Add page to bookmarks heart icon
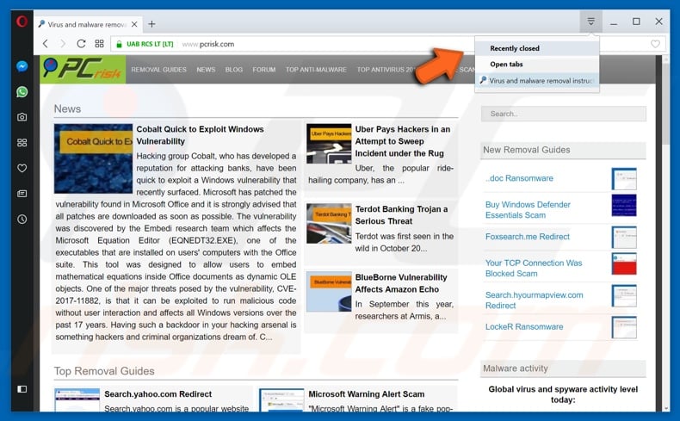Image resolution: width=680 pixels, height=421 pixels. pyautogui.click(x=655, y=44)
